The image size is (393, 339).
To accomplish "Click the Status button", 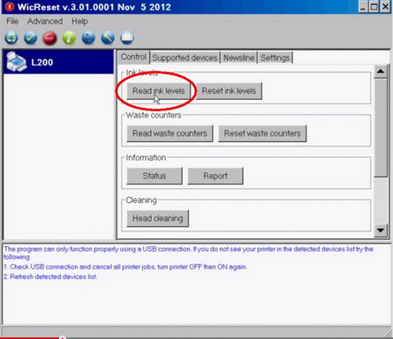I will click(x=155, y=176).
